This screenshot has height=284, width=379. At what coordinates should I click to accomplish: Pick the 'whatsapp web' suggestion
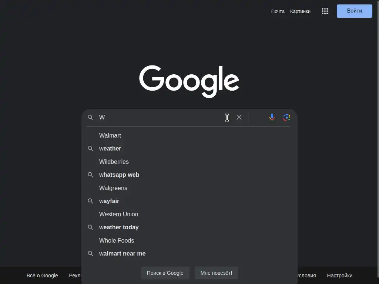pos(189,175)
